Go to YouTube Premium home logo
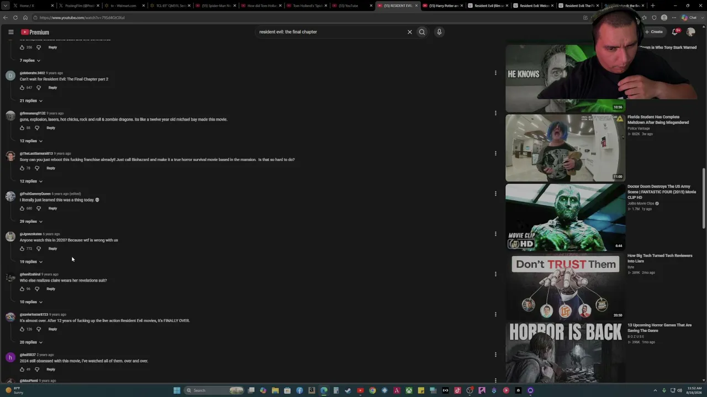This screenshot has width=707, height=397. click(x=35, y=32)
